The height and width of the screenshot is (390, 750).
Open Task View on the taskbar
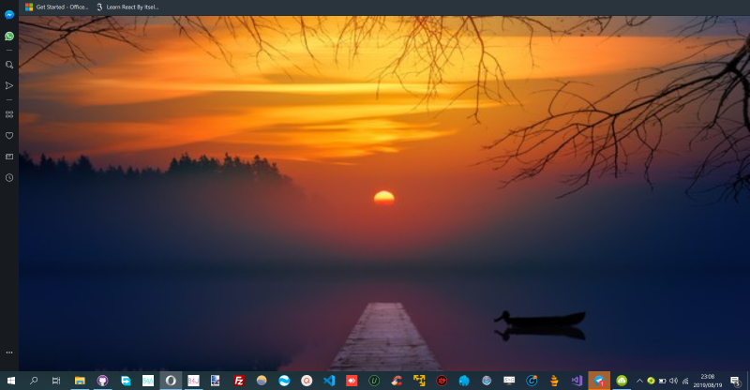[56, 381]
